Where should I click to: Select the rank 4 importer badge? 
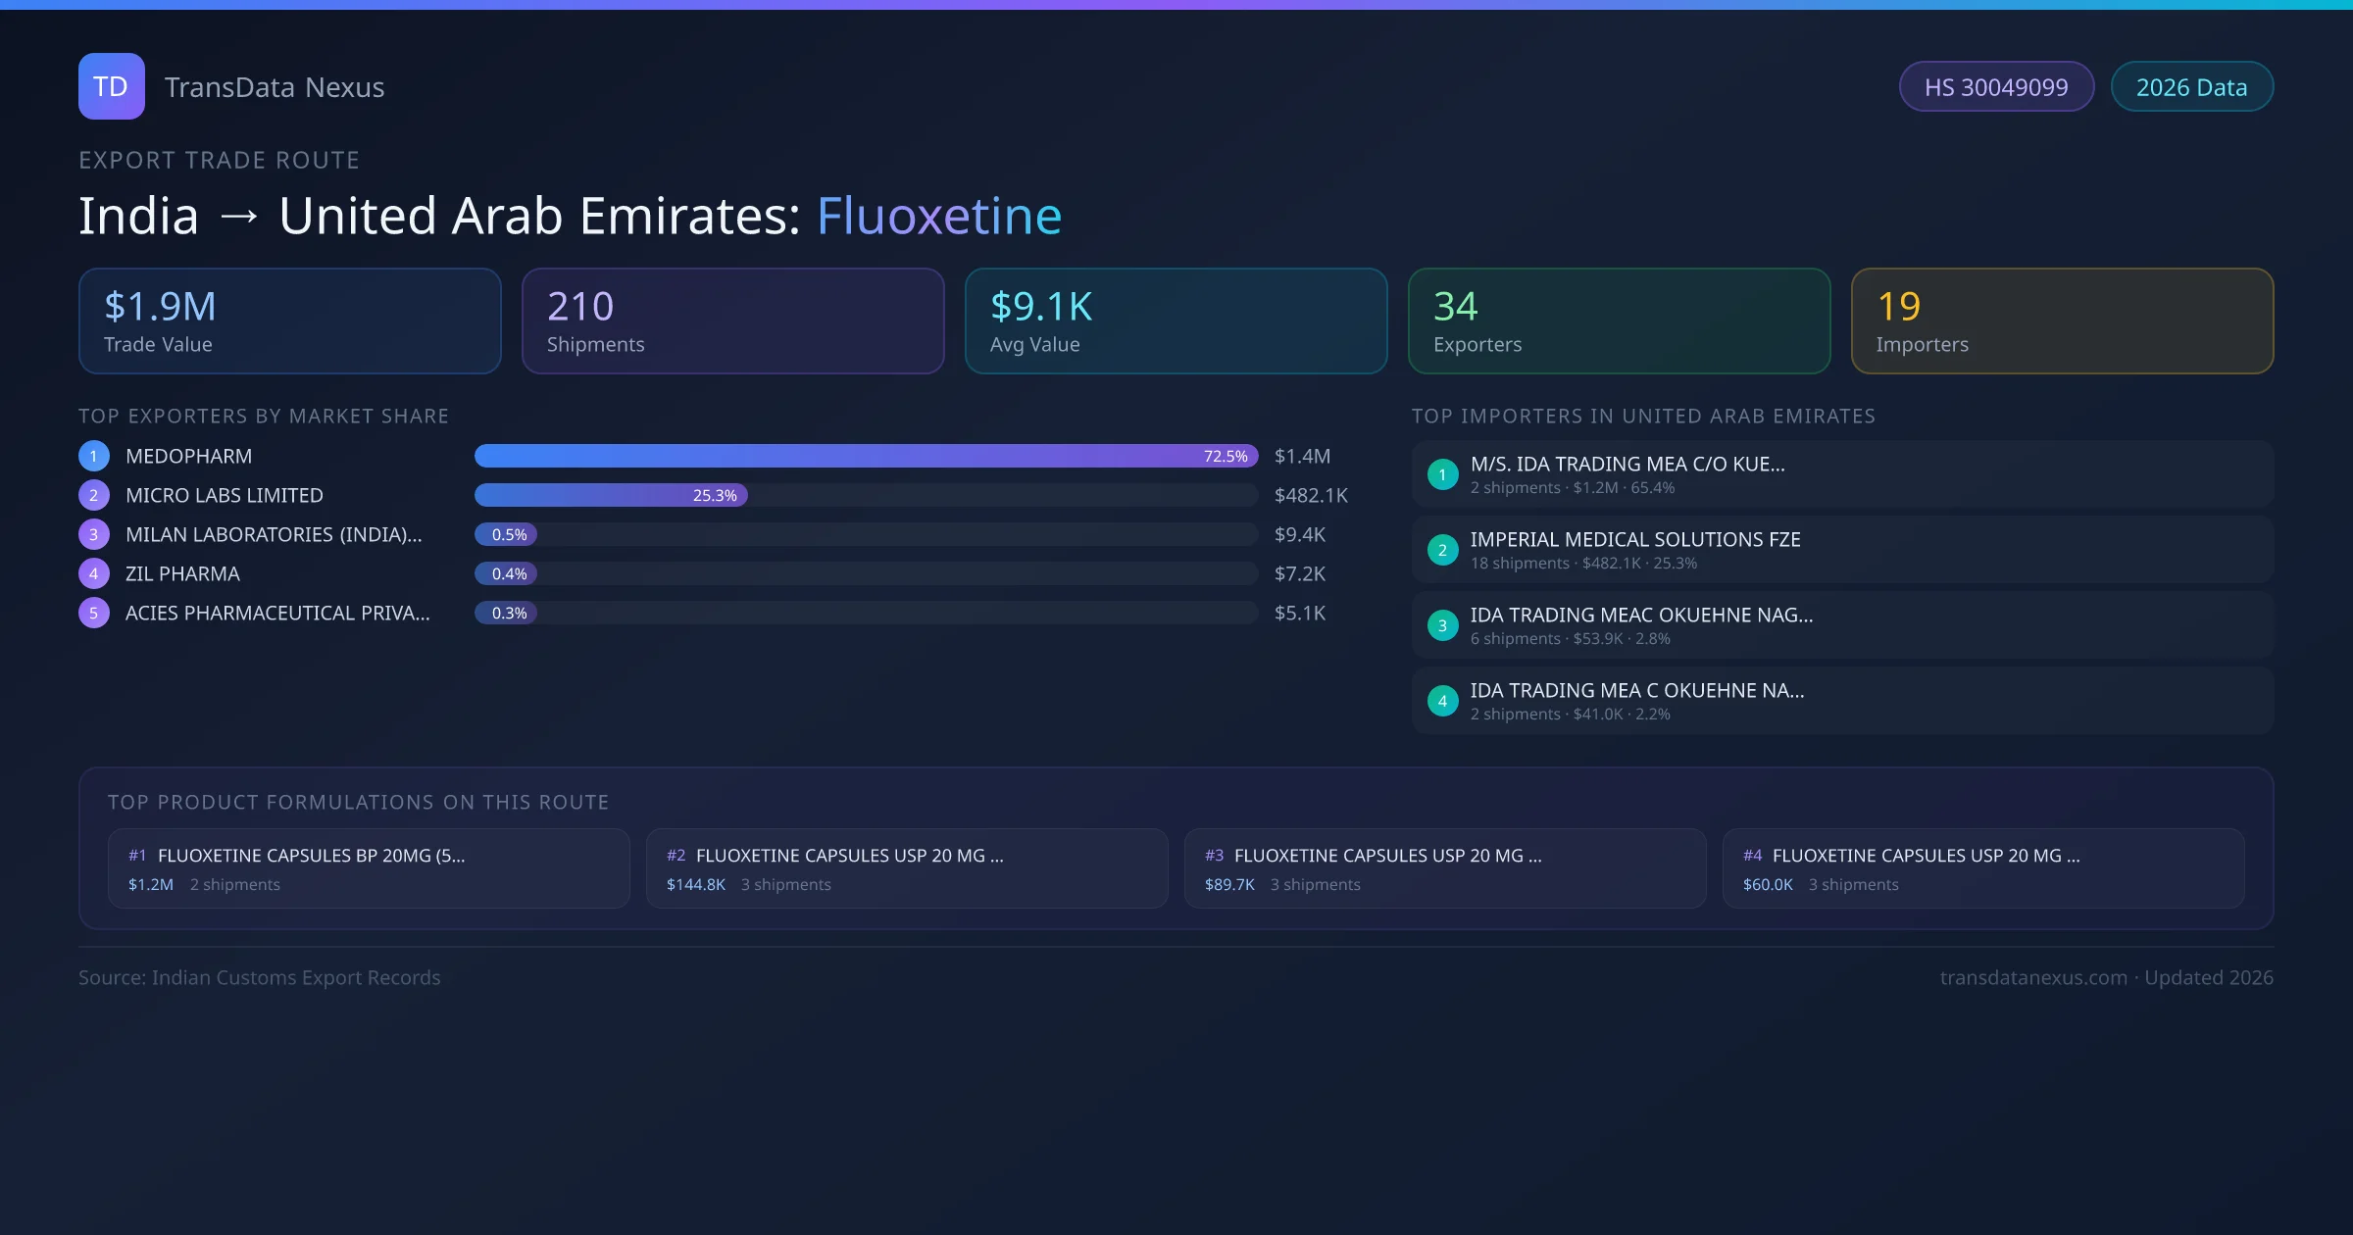pyautogui.click(x=1442, y=701)
